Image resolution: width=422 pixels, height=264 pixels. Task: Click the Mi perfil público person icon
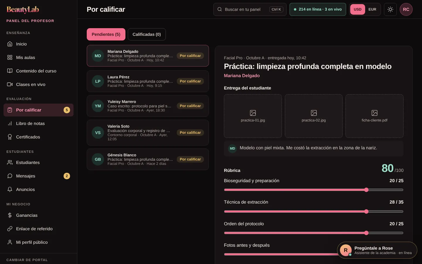pos(10,242)
